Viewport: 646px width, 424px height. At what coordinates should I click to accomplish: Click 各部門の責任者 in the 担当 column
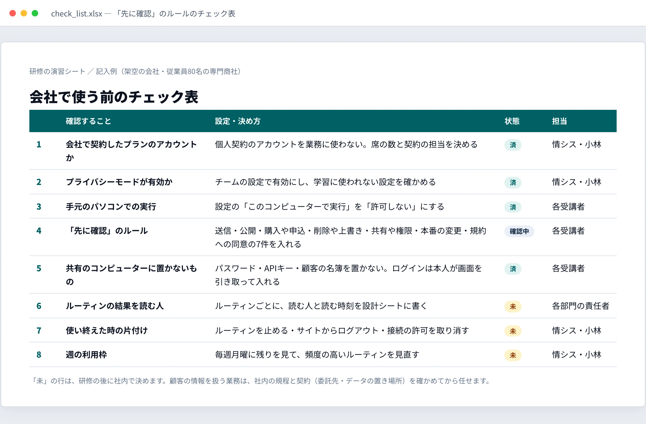[581, 306]
